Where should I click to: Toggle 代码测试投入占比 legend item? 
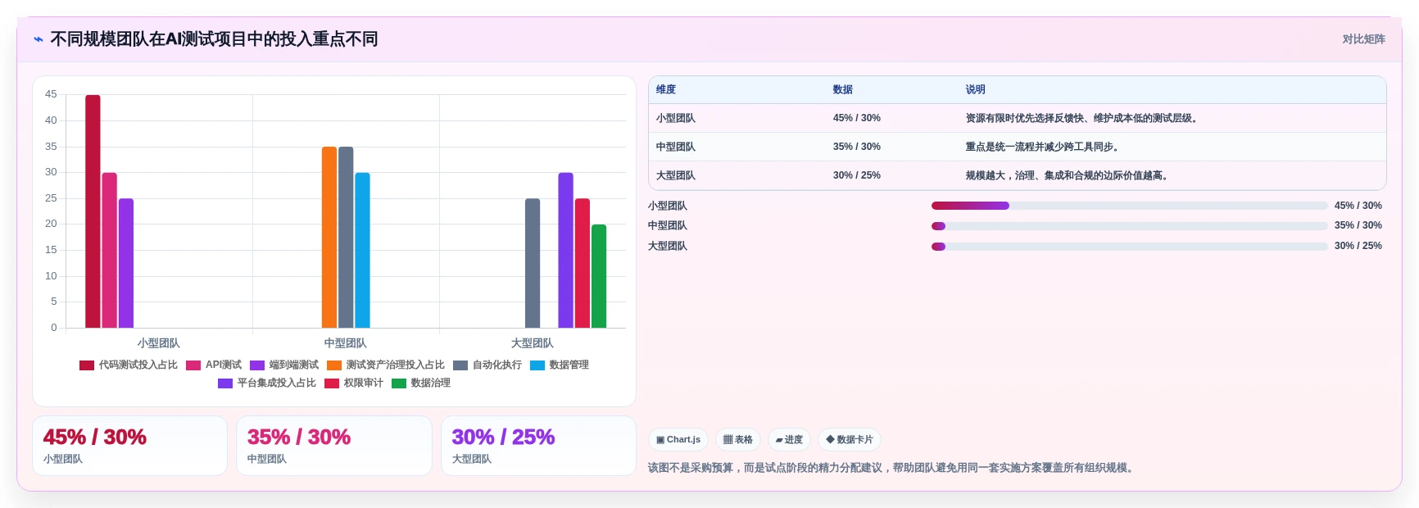[129, 365]
